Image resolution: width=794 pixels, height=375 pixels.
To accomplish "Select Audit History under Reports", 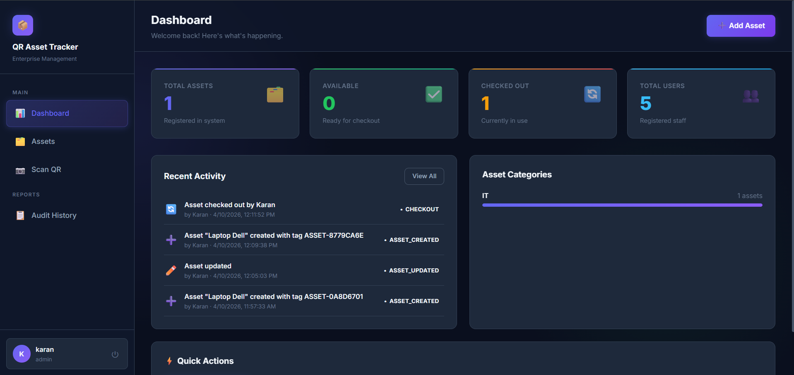I will tap(54, 215).
